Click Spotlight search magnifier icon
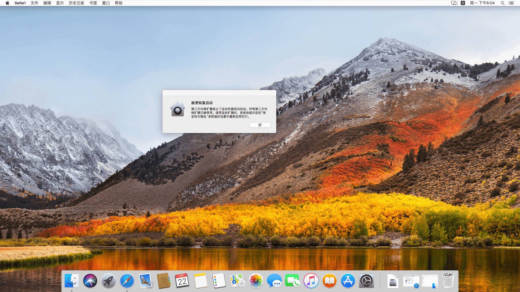 502,3
